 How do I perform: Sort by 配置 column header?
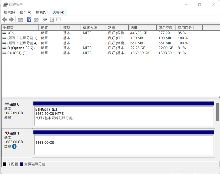coord(50,28)
